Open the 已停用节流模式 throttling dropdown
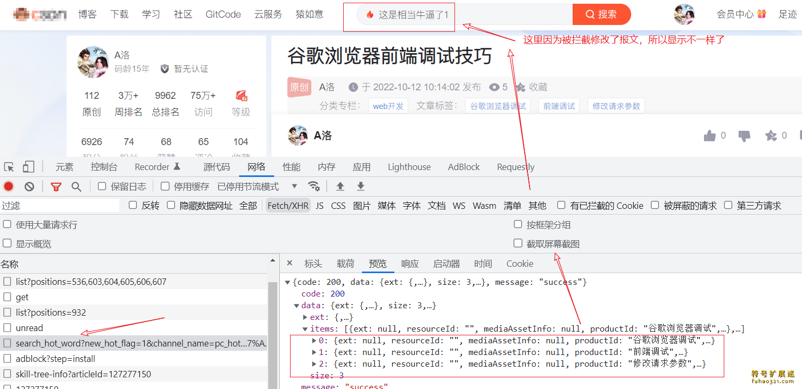Viewport: 802px width, 389px height. [258, 187]
